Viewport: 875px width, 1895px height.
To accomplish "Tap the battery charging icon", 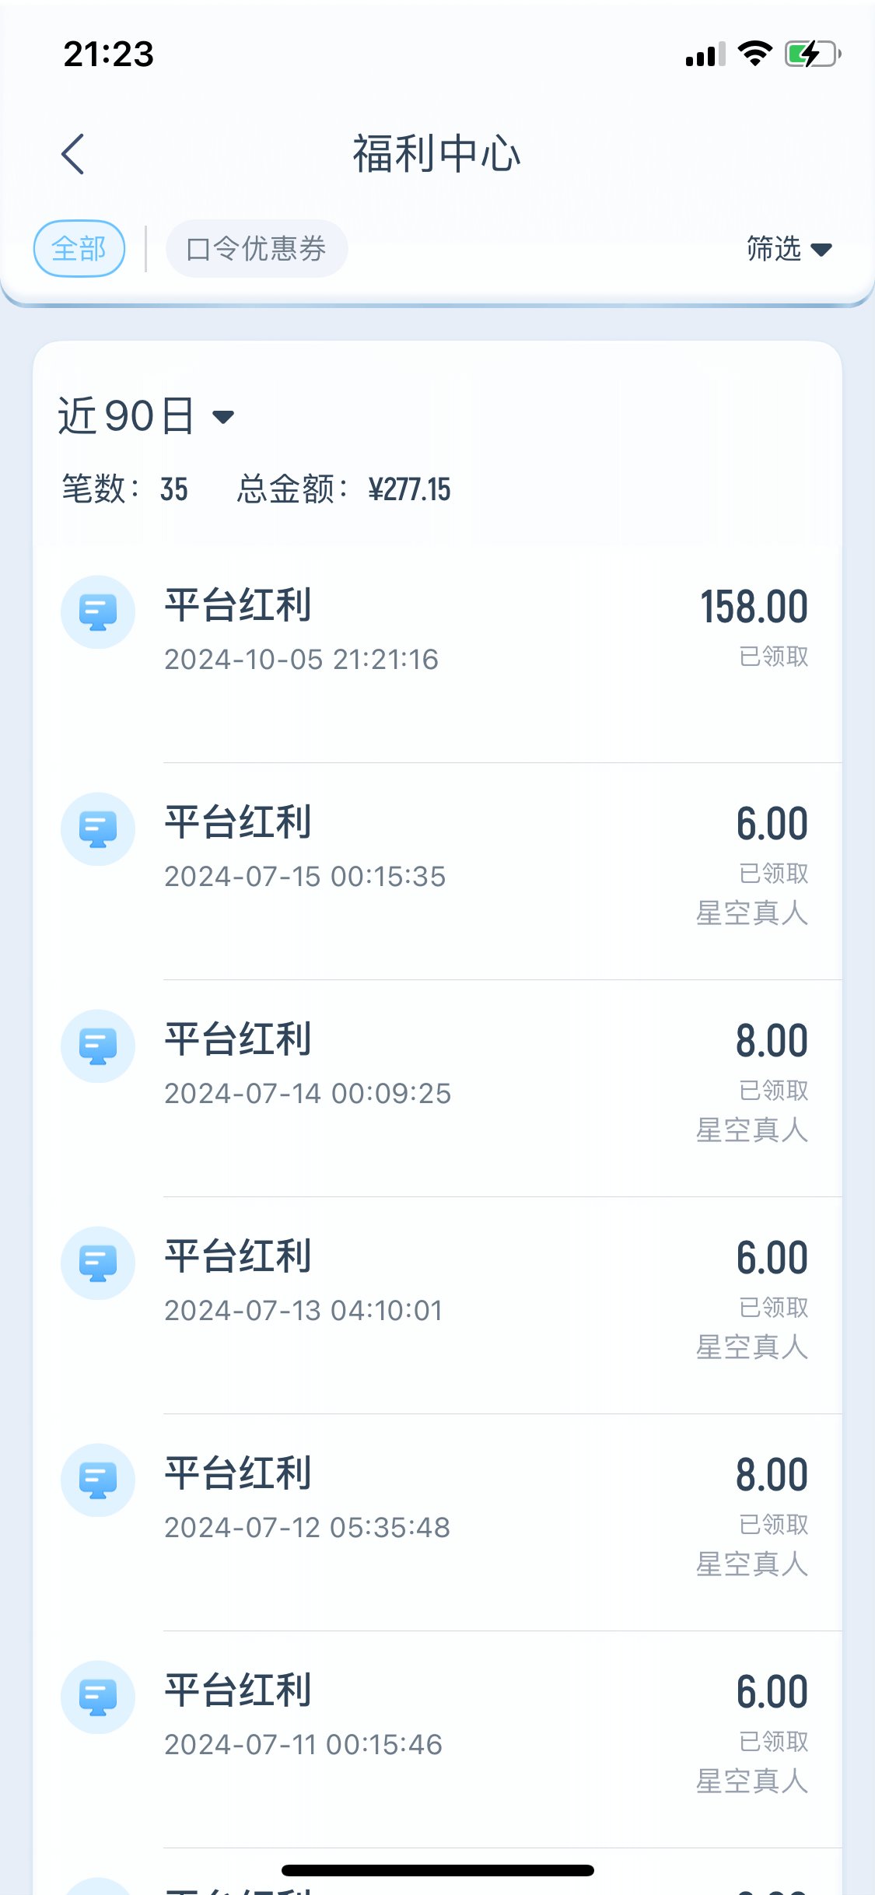I will tap(812, 54).
